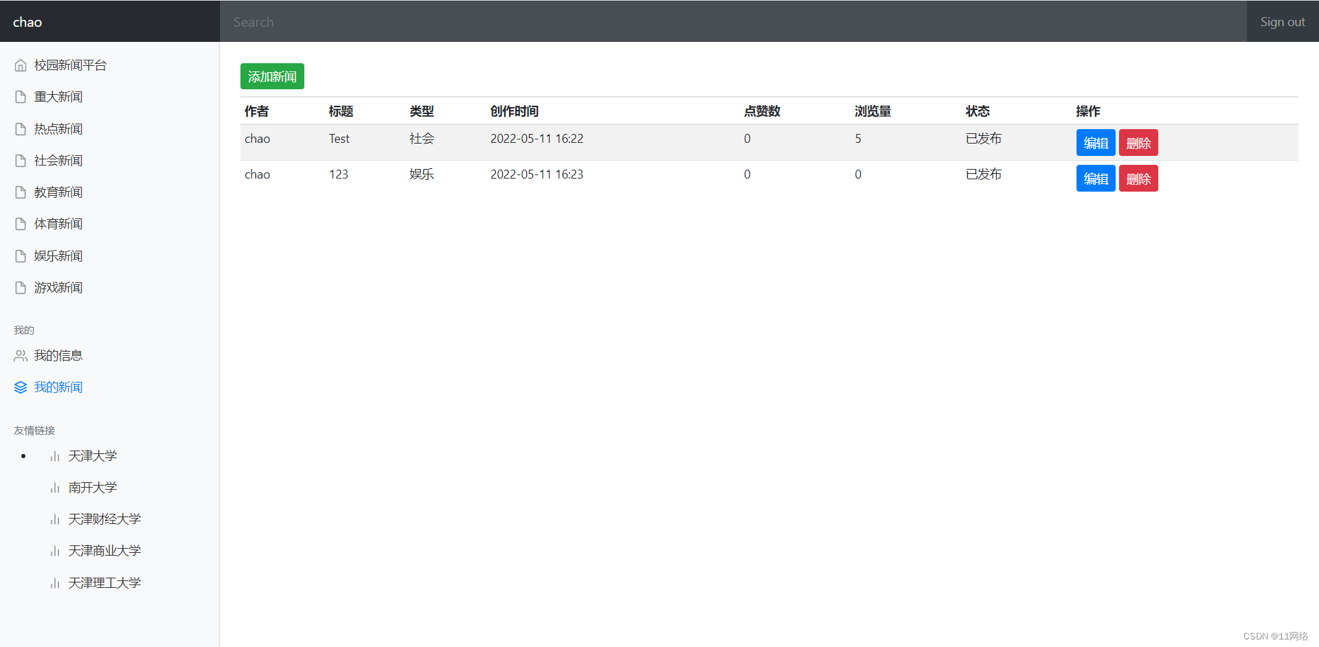Screen dimensions: 1319x647
Task: Click the file icon beside 游戏新闻
Action: point(21,288)
